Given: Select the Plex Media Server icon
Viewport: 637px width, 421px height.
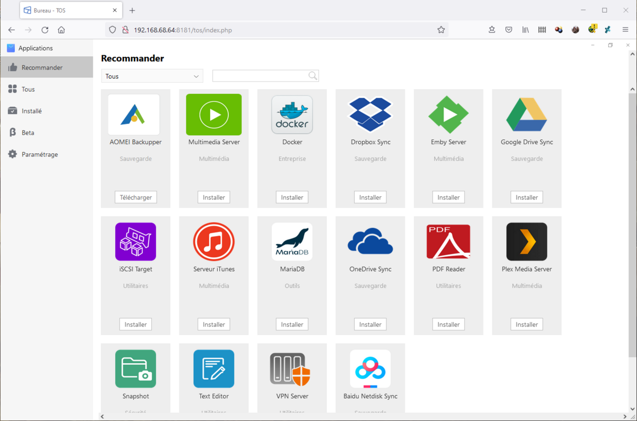Looking at the screenshot, I should 527,242.
